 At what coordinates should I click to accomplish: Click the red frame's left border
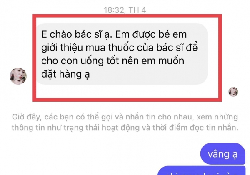(x=35, y=58)
